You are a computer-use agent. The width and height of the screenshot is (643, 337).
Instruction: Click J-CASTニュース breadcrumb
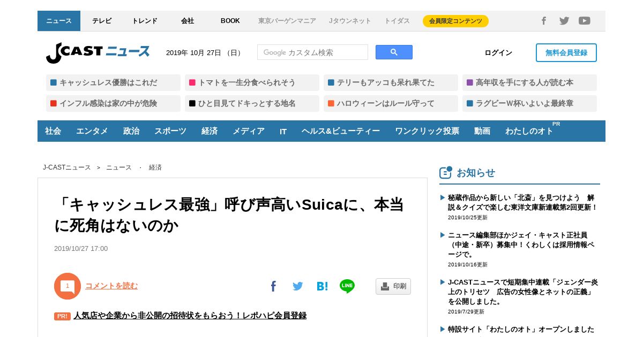pos(67,167)
